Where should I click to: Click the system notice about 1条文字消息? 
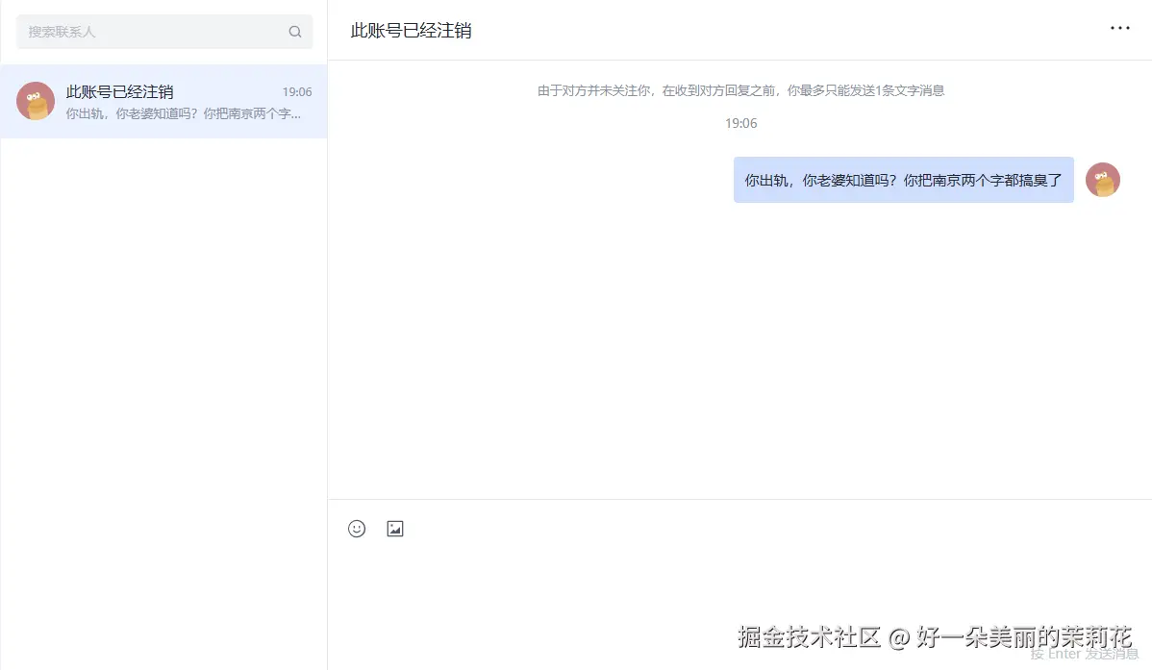(x=741, y=90)
